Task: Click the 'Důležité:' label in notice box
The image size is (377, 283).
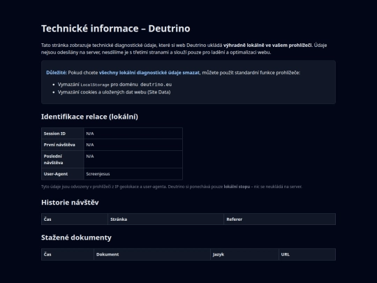Action: coord(57,73)
